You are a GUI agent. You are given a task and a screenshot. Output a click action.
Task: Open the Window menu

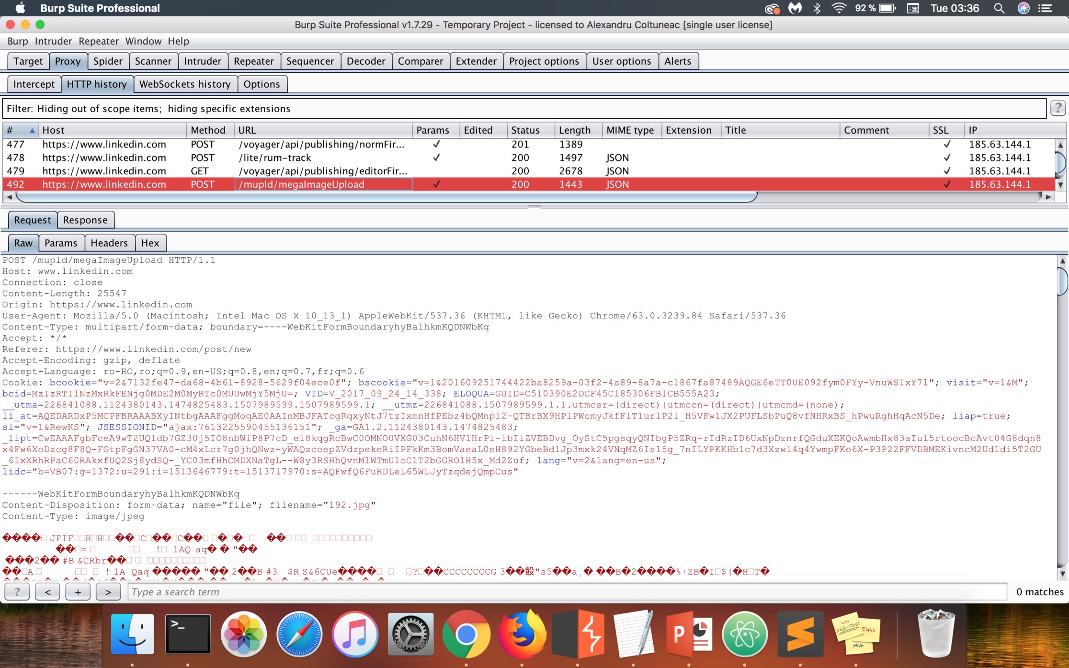click(x=143, y=41)
